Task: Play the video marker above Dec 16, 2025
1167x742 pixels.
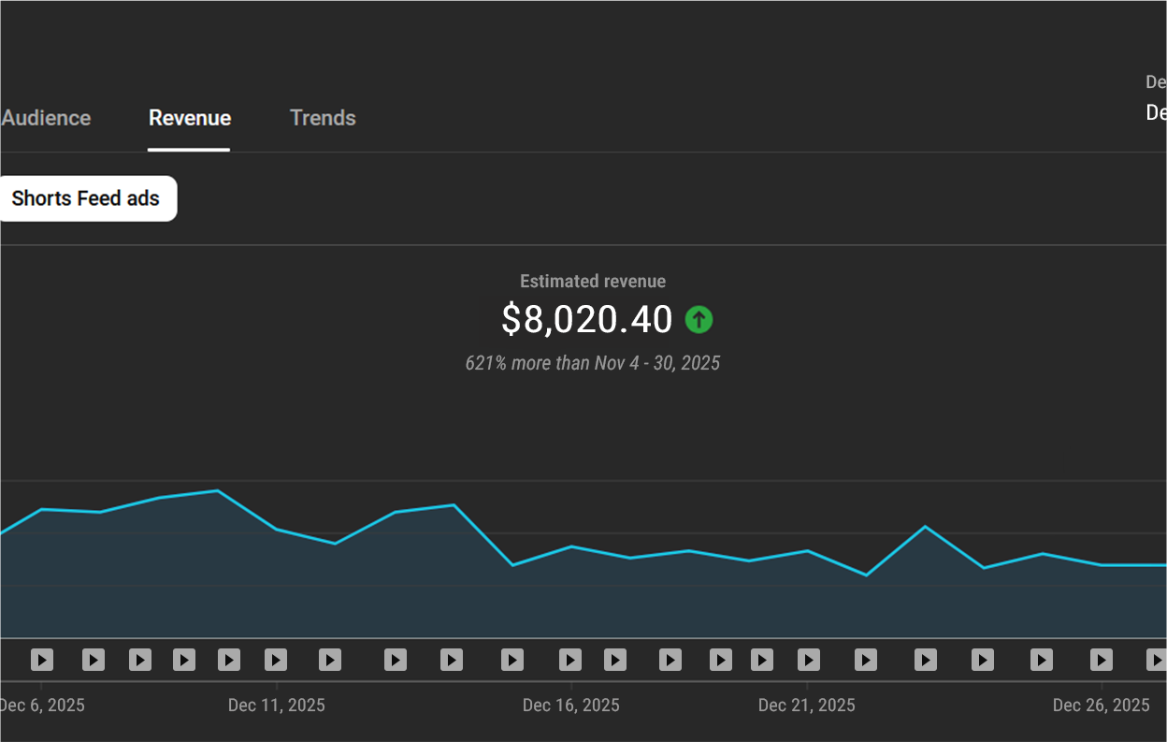Action: (570, 661)
